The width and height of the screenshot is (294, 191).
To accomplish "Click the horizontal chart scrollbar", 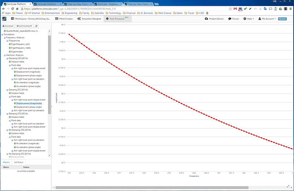I will tap(152, 188).
